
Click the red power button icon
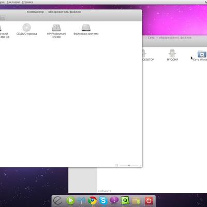[149, 201]
